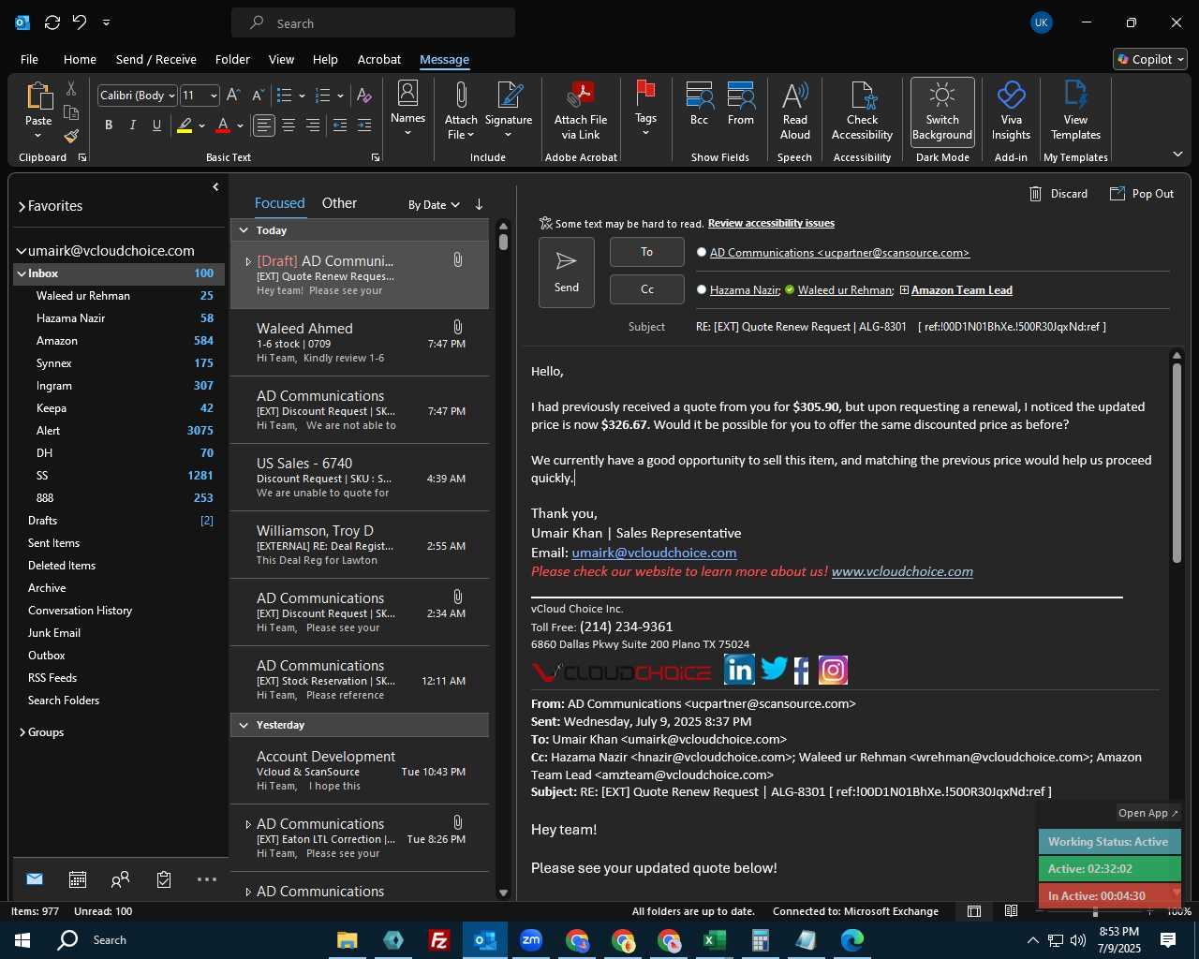Open Review accessibility issues link
Image resolution: width=1199 pixels, height=959 pixels.
coord(771,224)
